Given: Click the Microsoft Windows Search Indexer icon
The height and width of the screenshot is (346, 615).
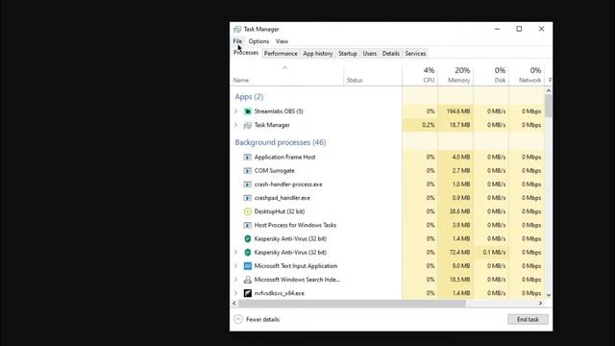Looking at the screenshot, I should pyautogui.click(x=248, y=280).
